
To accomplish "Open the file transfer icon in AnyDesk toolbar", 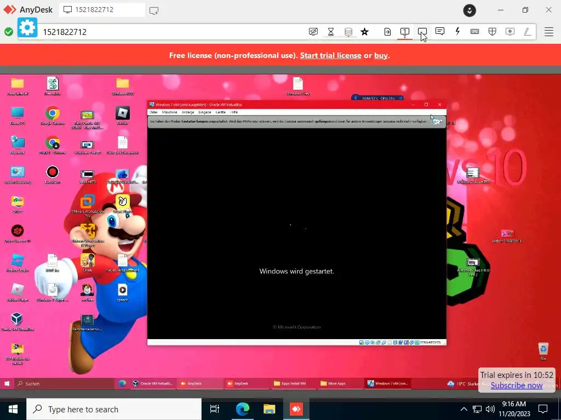I will [387, 32].
